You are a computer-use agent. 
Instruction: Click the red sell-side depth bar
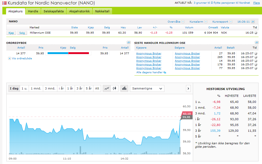pyautogui.click(x=79, y=53)
